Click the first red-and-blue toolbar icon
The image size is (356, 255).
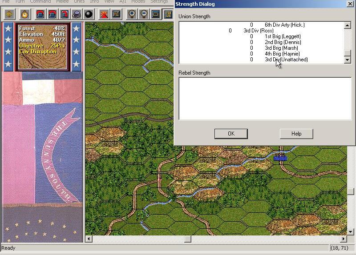40,14
